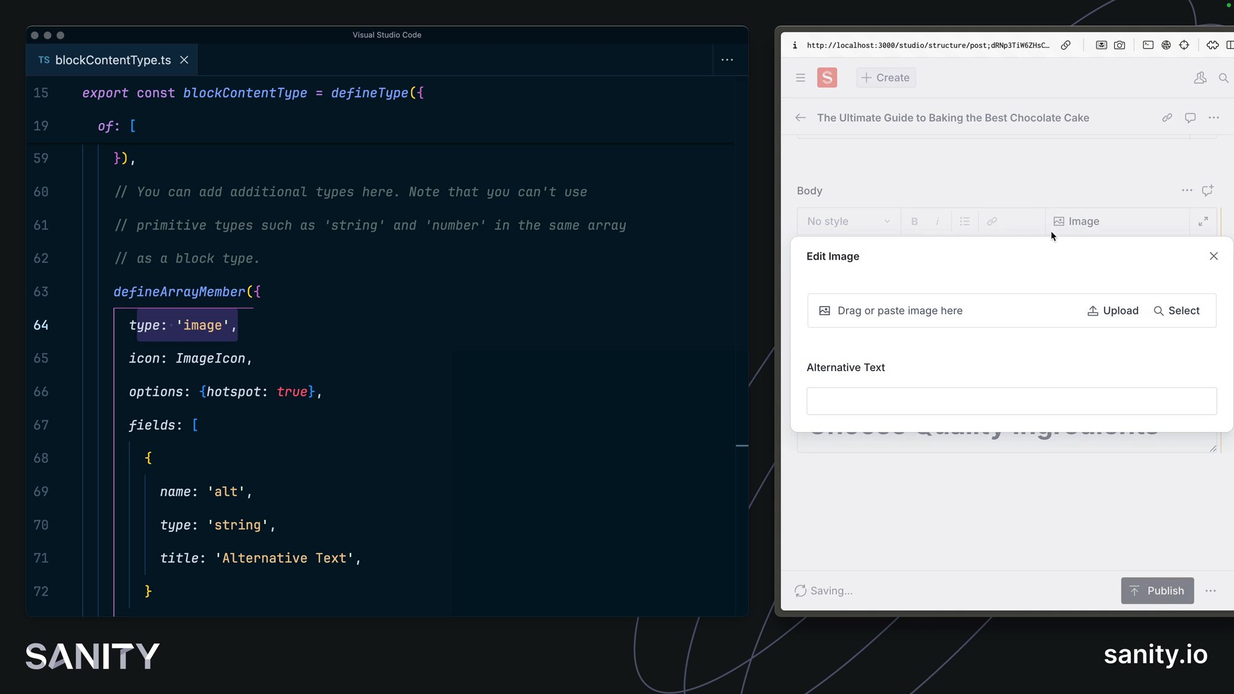Click the comments icon in header
The height and width of the screenshot is (694, 1234).
point(1190,118)
